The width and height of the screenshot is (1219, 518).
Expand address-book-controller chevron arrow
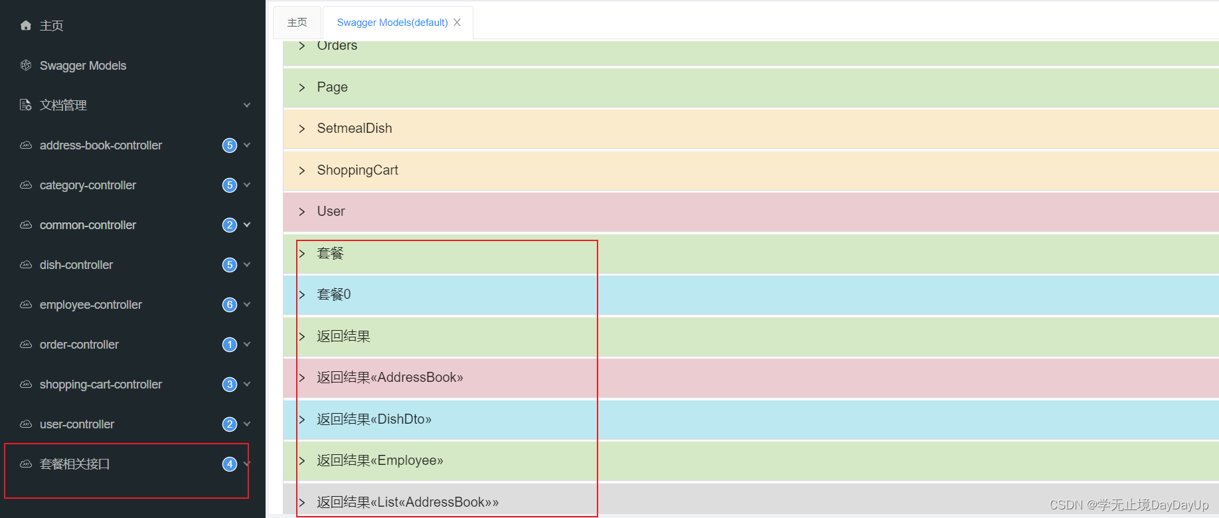coord(247,145)
